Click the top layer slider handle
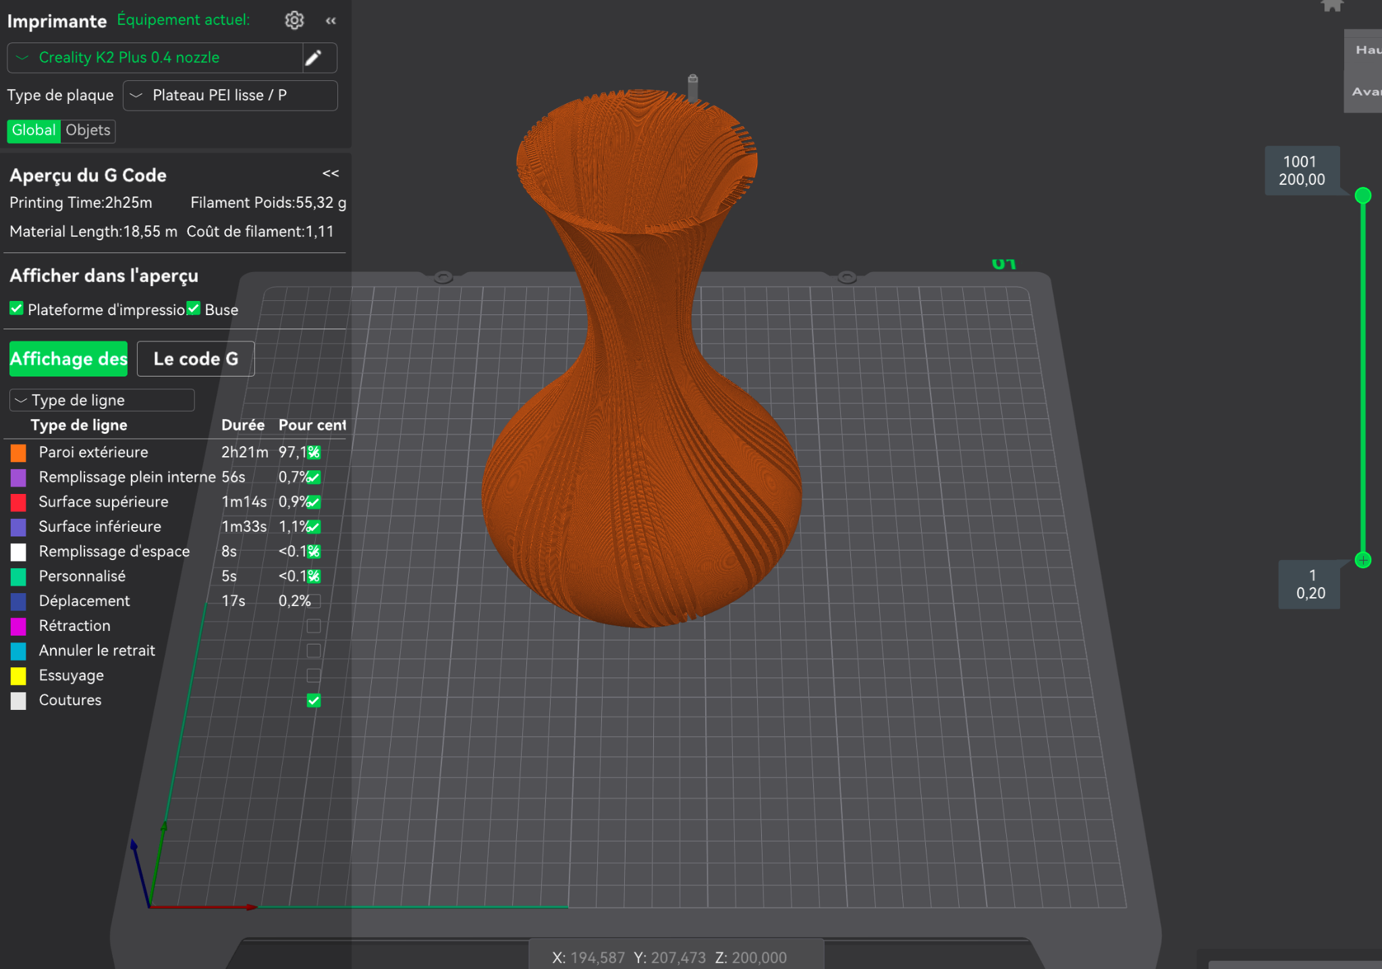This screenshot has height=969, width=1382. pos(1363,196)
